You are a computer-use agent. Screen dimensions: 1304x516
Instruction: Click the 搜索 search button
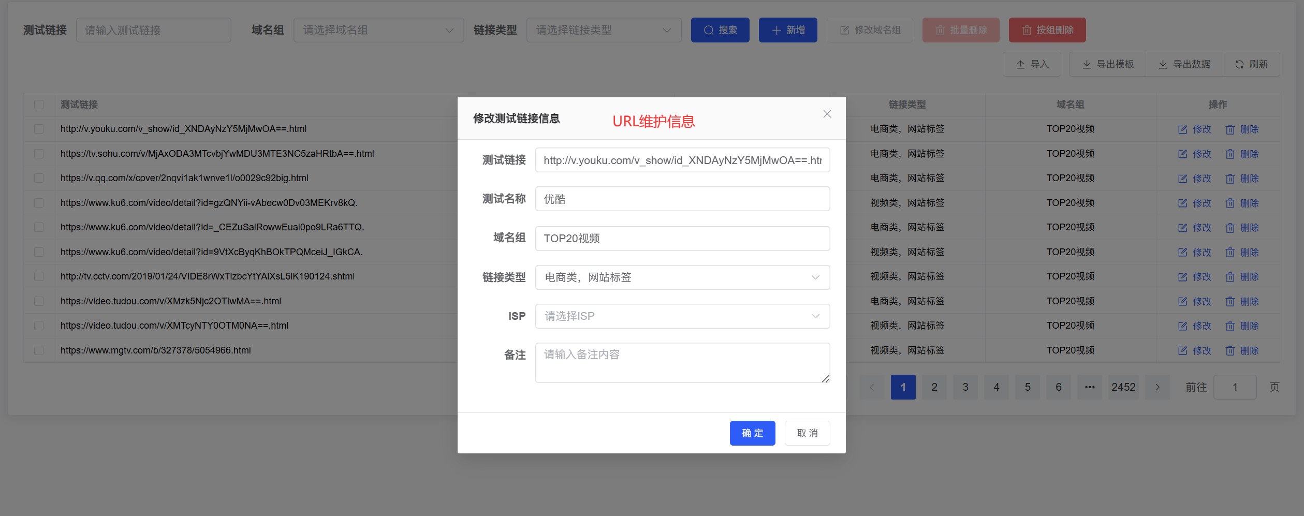point(720,30)
